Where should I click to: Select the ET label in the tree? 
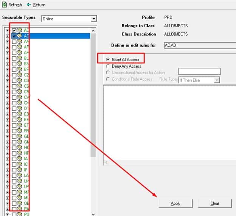click(x=26, y=125)
